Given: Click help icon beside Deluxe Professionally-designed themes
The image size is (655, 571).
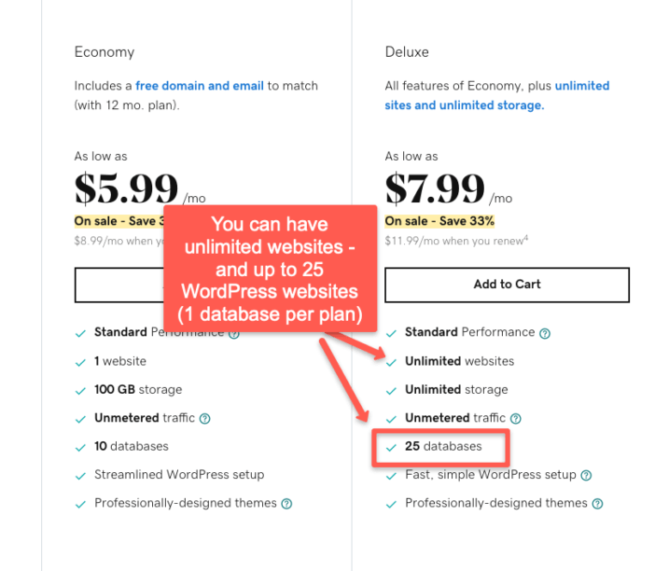Looking at the screenshot, I should pyautogui.click(x=598, y=504).
